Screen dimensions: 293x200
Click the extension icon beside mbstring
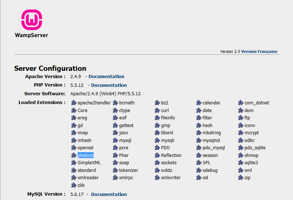(x=199, y=133)
